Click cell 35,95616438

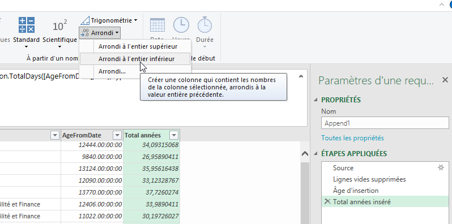click(x=151, y=169)
